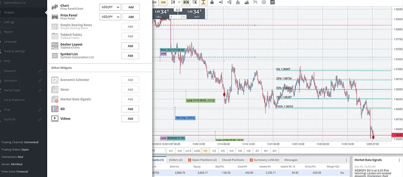Click the lock chart icon
Image resolution: width=403 pixels, height=177 pixels.
212,2
